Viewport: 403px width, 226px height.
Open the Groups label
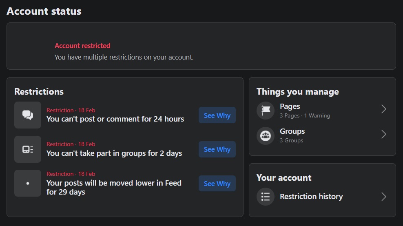[292, 131]
